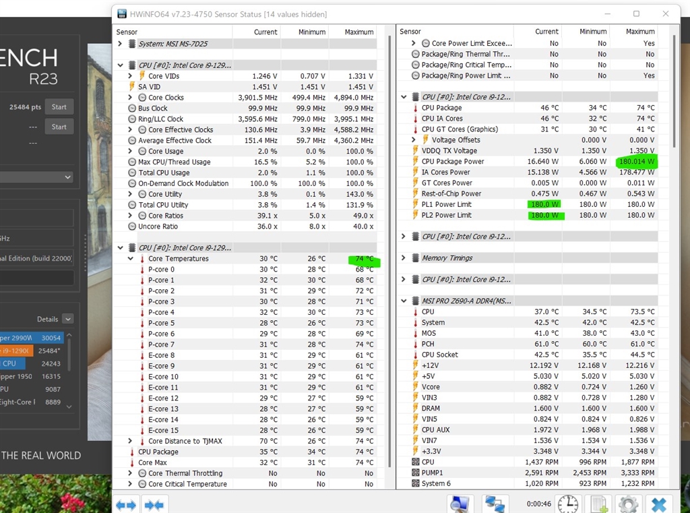Screen dimensions: 690x513
Task: Select the Total CPU Usage row
Action: coord(245,173)
